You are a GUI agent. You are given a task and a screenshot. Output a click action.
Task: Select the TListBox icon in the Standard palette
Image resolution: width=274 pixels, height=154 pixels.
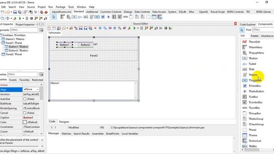[114, 17]
